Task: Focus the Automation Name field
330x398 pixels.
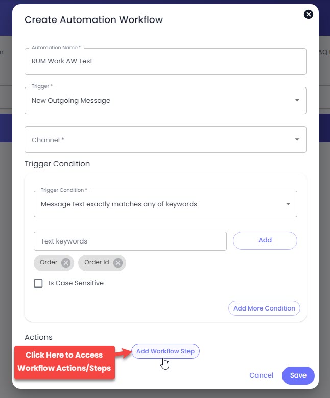Action: (165, 61)
